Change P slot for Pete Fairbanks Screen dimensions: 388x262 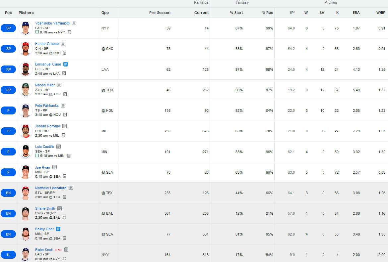8,110
